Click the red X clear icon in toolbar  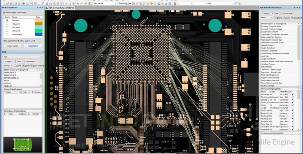coord(175,3)
